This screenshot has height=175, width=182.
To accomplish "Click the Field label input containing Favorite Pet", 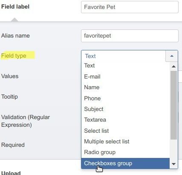I will click(130, 7).
